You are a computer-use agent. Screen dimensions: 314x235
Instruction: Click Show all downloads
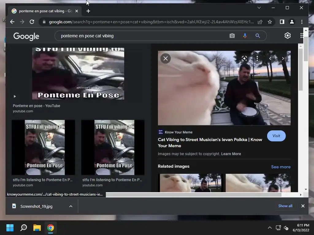[285, 206]
